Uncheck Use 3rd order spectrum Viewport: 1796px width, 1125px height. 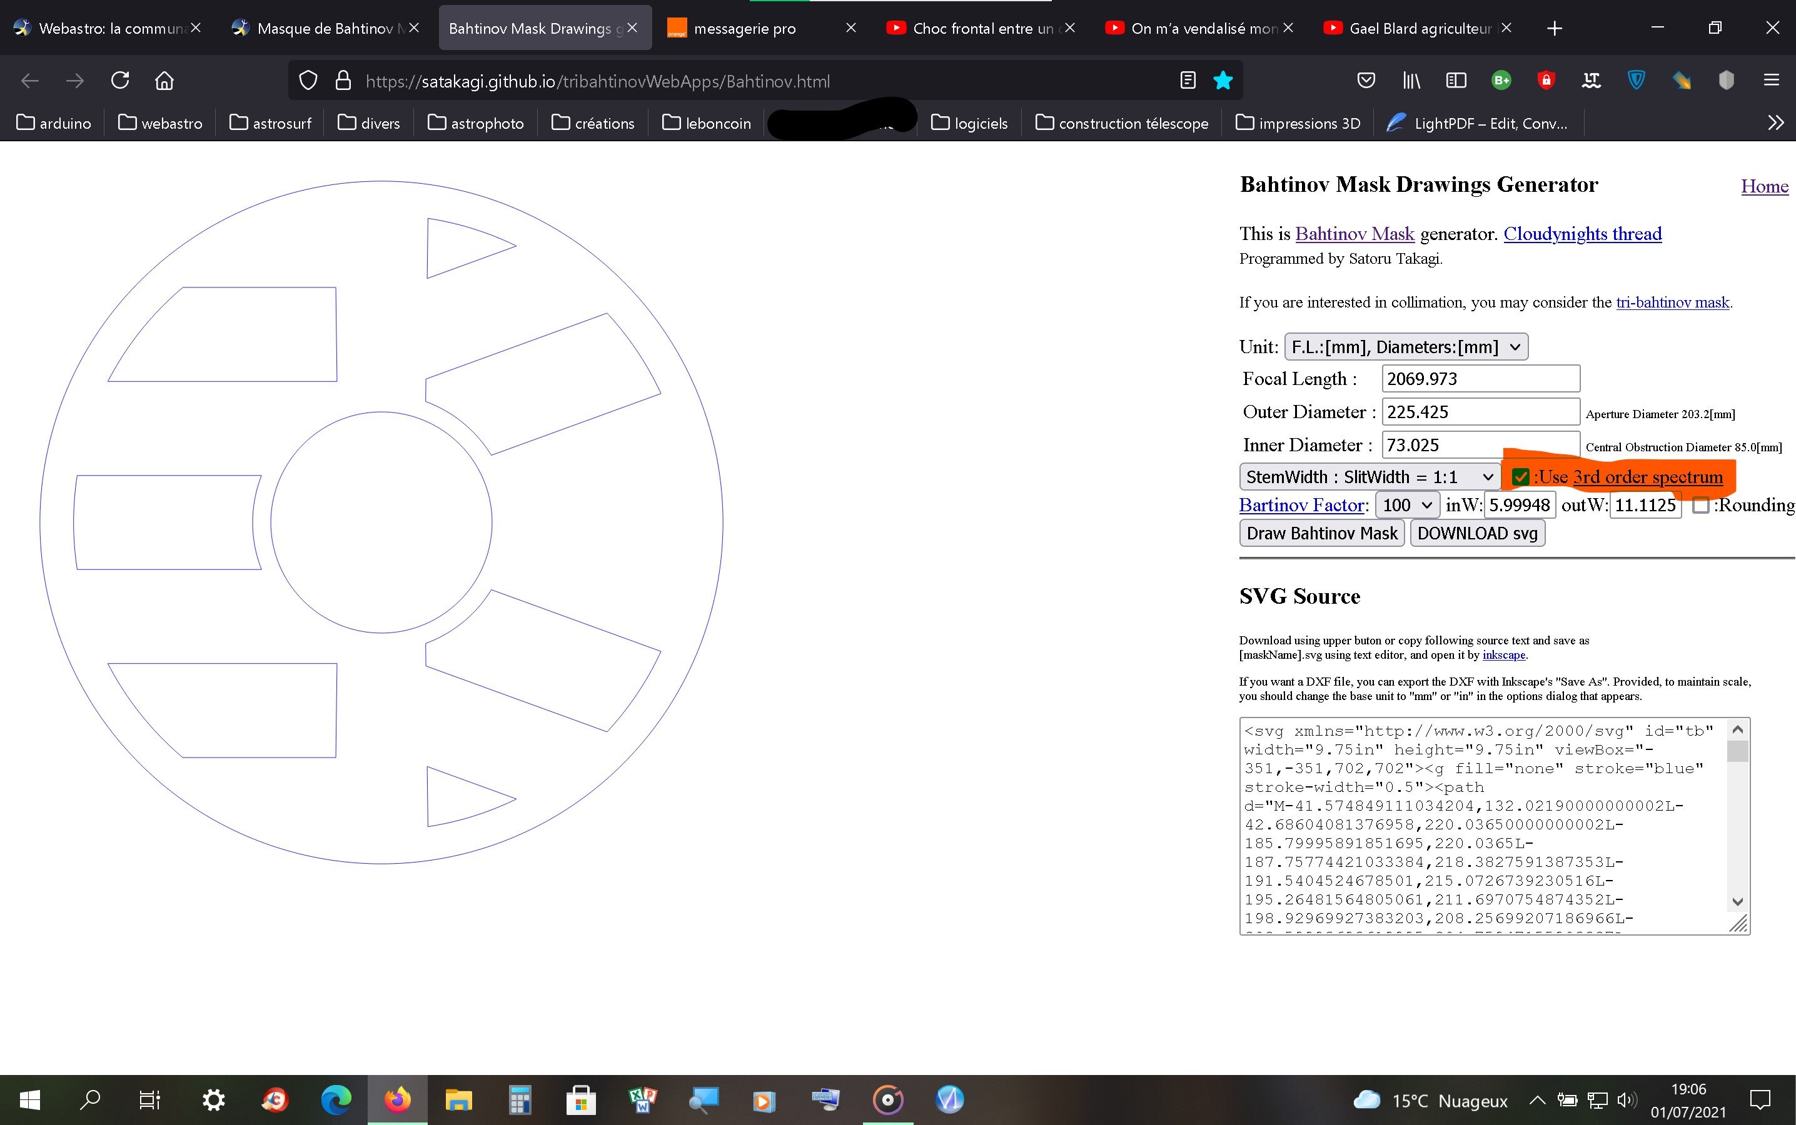coord(1521,477)
